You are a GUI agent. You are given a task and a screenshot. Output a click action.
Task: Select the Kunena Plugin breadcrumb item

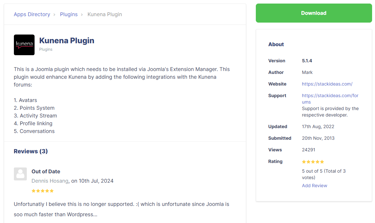pyautogui.click(x=105, y=15)
